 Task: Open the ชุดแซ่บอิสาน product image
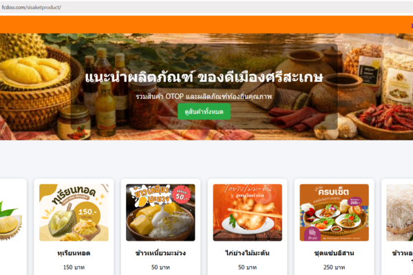click(335, 212)
